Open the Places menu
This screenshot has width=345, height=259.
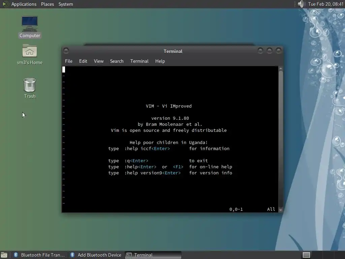tap(47, 4)
